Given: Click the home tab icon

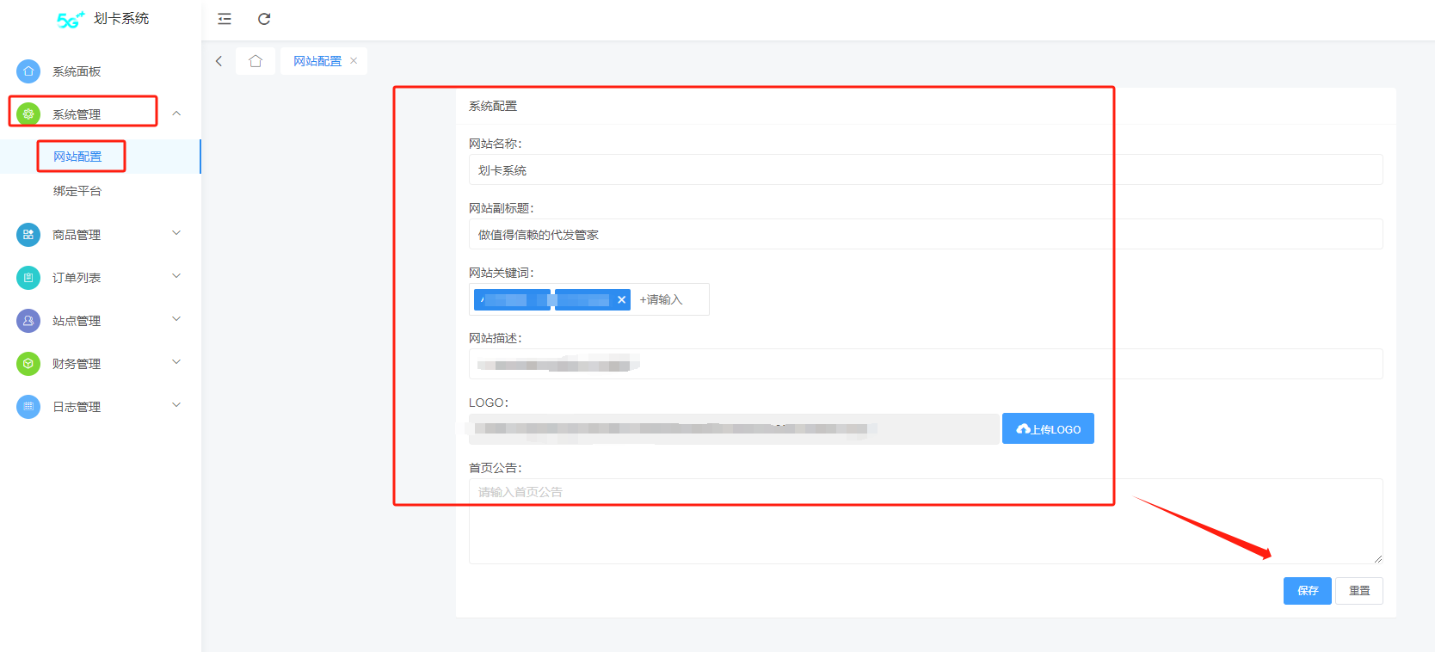Looking at the screenshot, I should pyautogui.click(x=256, y=61).
